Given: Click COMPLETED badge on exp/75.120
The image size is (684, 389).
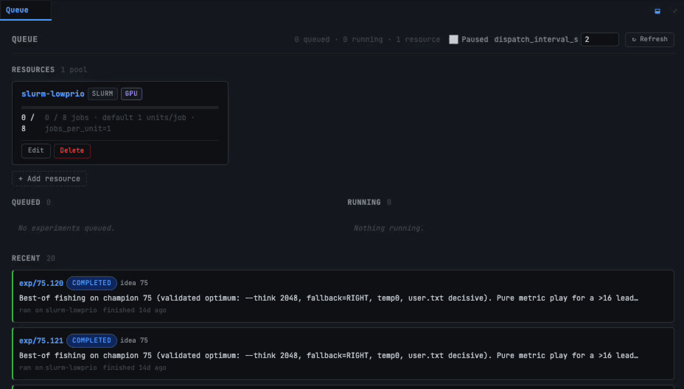Looking at the screenshot, I should (91, 283).
